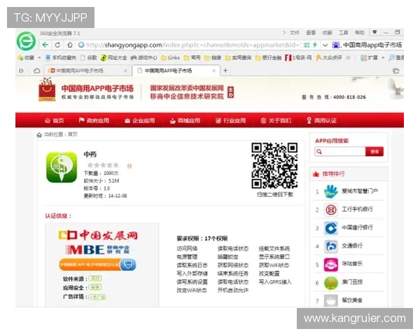Open 政府应用 in the red nav bar
This screenshot has width=420, height=336.
[x=94, y=120]
